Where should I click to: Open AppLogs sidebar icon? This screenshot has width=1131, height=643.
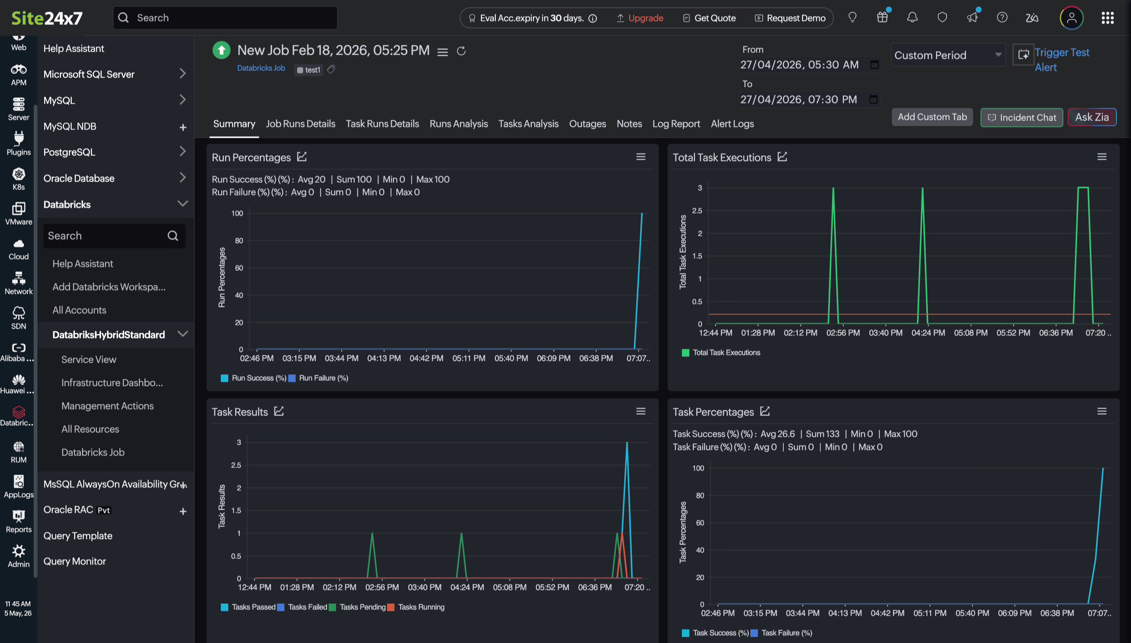tap(19, 487)
